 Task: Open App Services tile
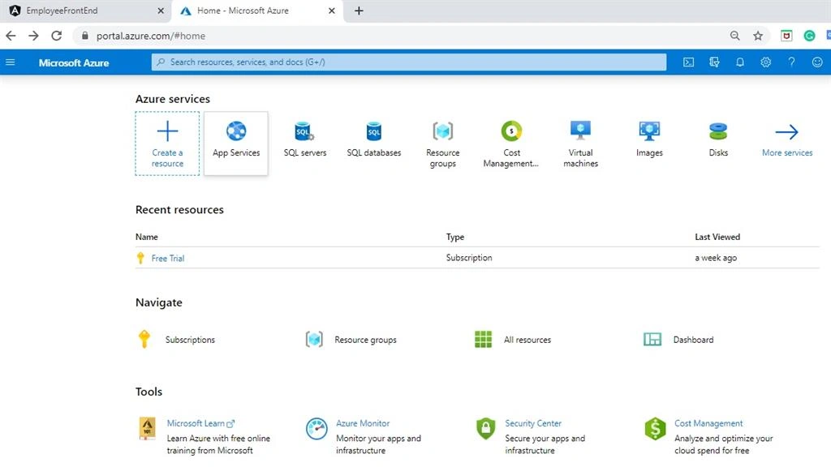236,144
